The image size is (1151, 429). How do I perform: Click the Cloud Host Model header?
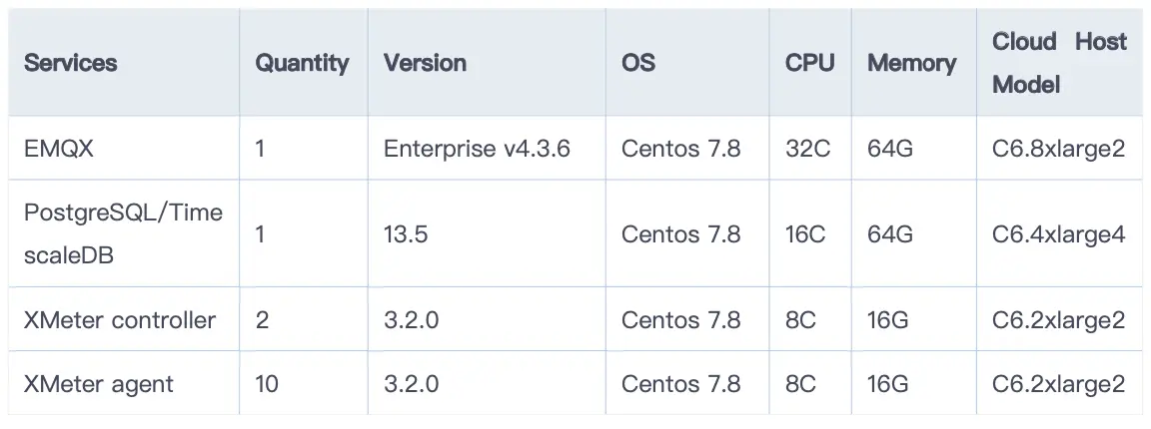[1058, 63]
